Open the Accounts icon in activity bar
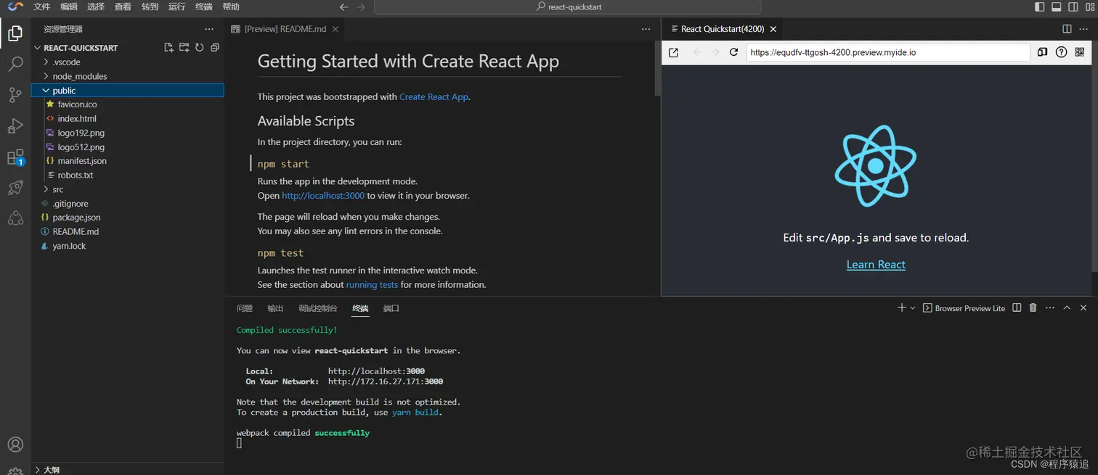1098x475 pixels. point(15,445)
